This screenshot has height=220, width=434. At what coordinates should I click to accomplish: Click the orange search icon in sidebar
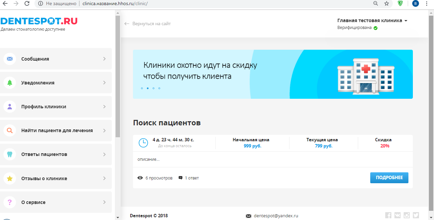pos(10,130)
